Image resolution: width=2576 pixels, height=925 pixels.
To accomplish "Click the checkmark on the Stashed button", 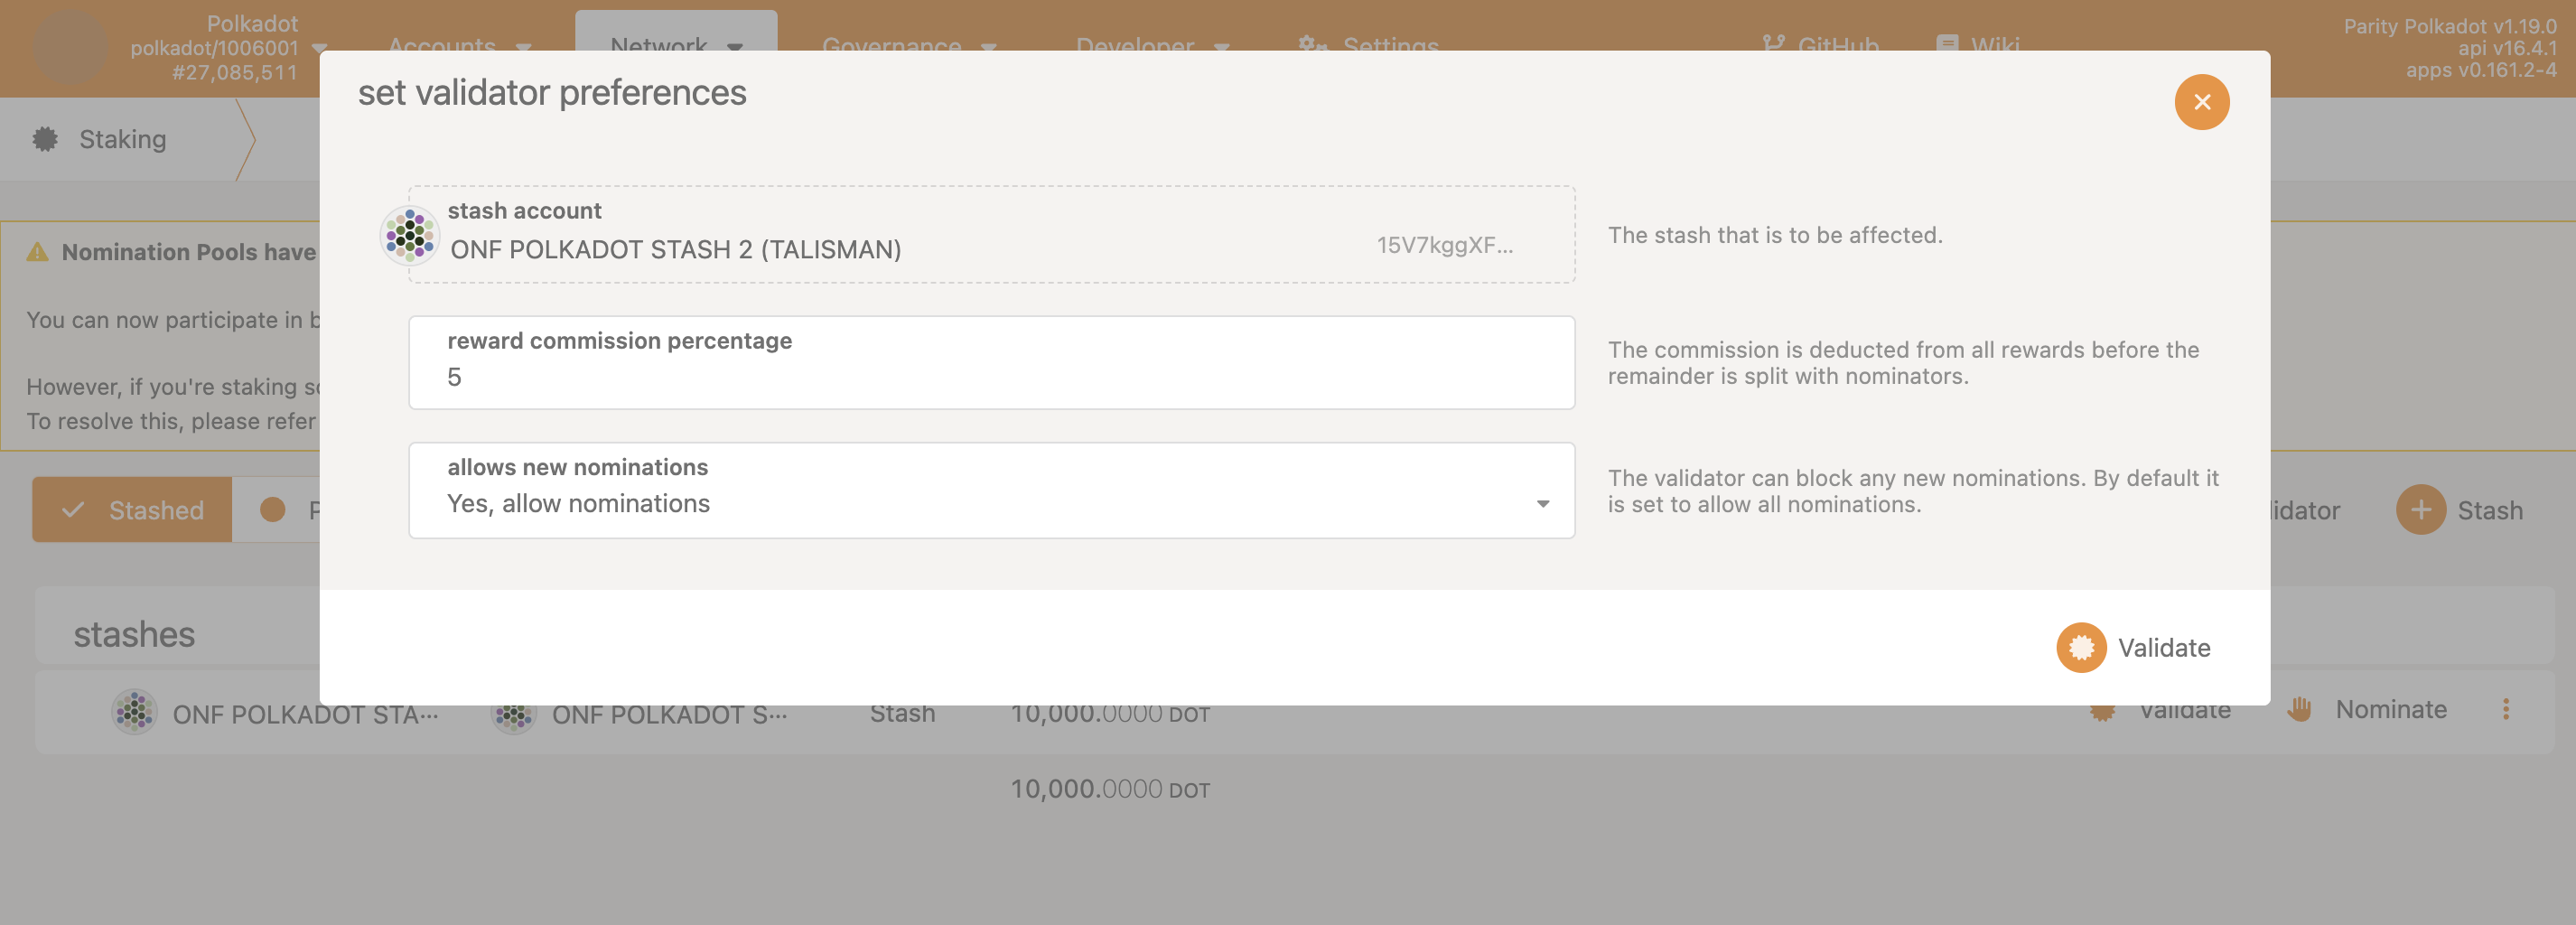I will click(x=72, y=510).
